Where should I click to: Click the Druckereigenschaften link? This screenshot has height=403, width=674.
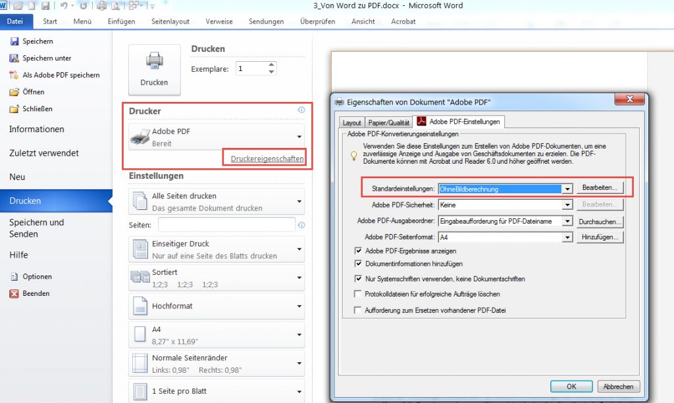point(267,159)
